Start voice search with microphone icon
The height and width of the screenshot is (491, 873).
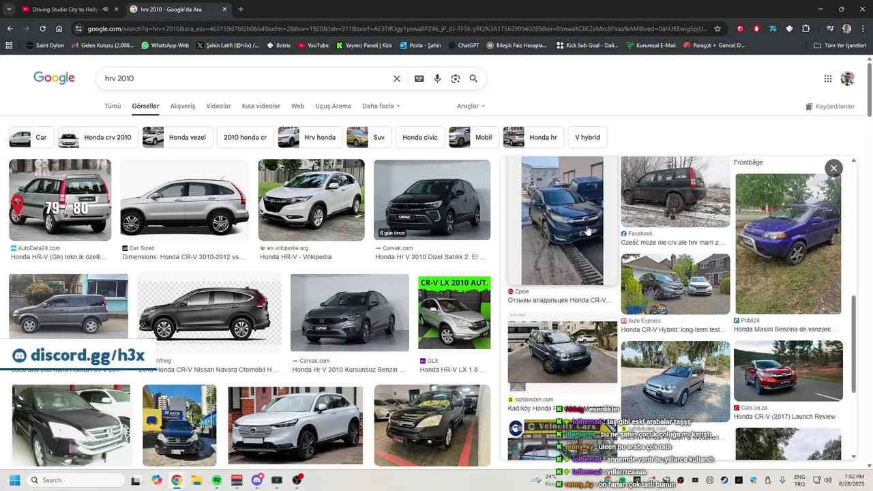click(437, 78)
